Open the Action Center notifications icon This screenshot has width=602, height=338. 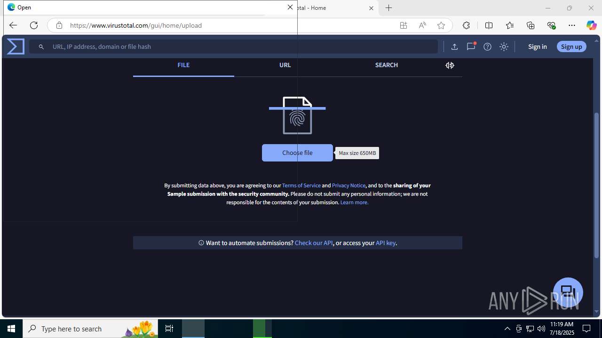586,329
